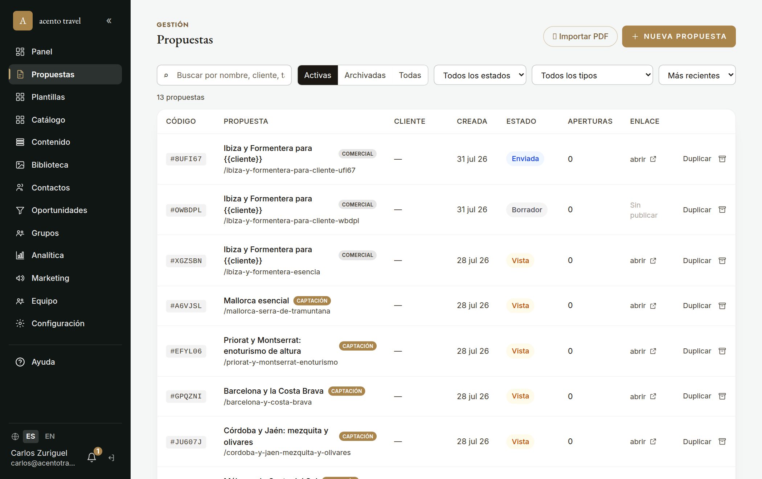The height and width of the screenshot is (479, 762).
Task: Open external link icon for Mallorca esencial
Action: click(653, 306)
